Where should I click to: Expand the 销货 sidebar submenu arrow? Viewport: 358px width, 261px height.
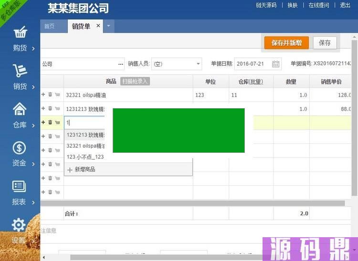coord(33,87)
